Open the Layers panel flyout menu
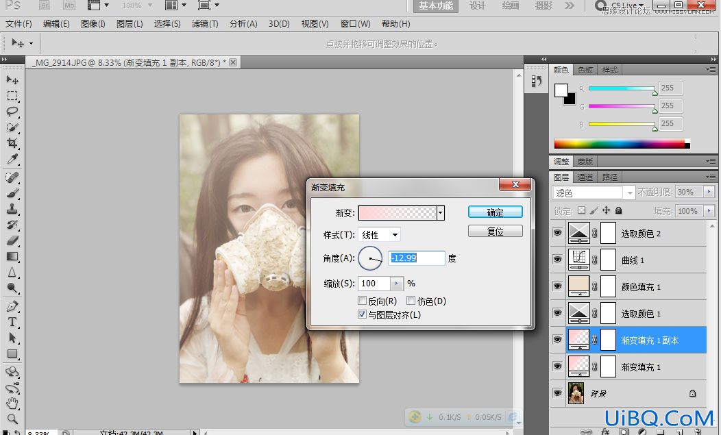This screenshot has width=721, height=435. click(x=711, y=177)
